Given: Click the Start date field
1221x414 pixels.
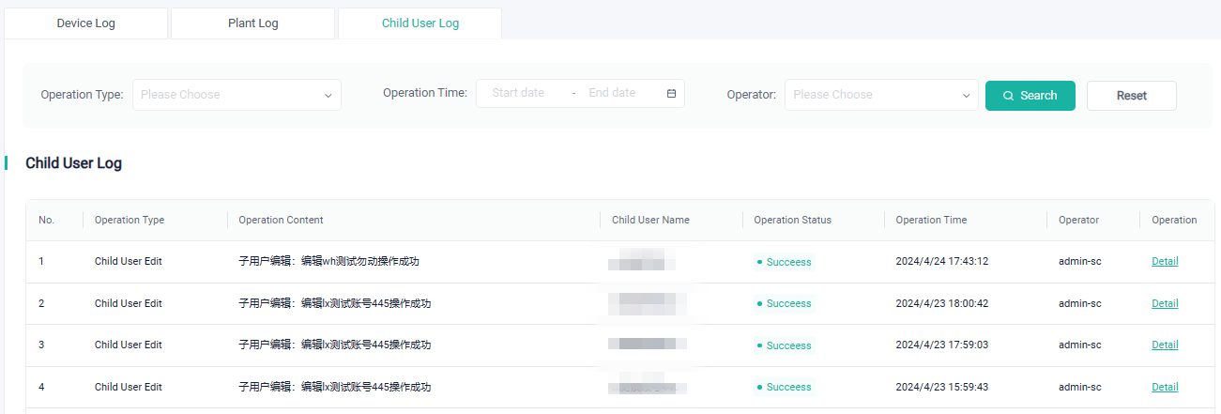Looking at the screenshot, I should tap(518, 93).
